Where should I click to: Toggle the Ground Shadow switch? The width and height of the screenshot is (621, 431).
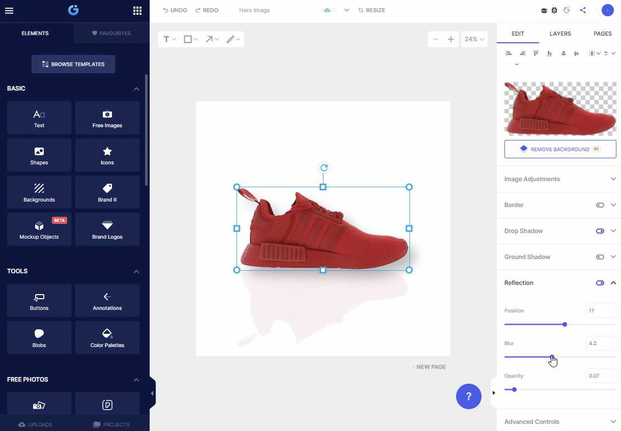pos(600,257)
